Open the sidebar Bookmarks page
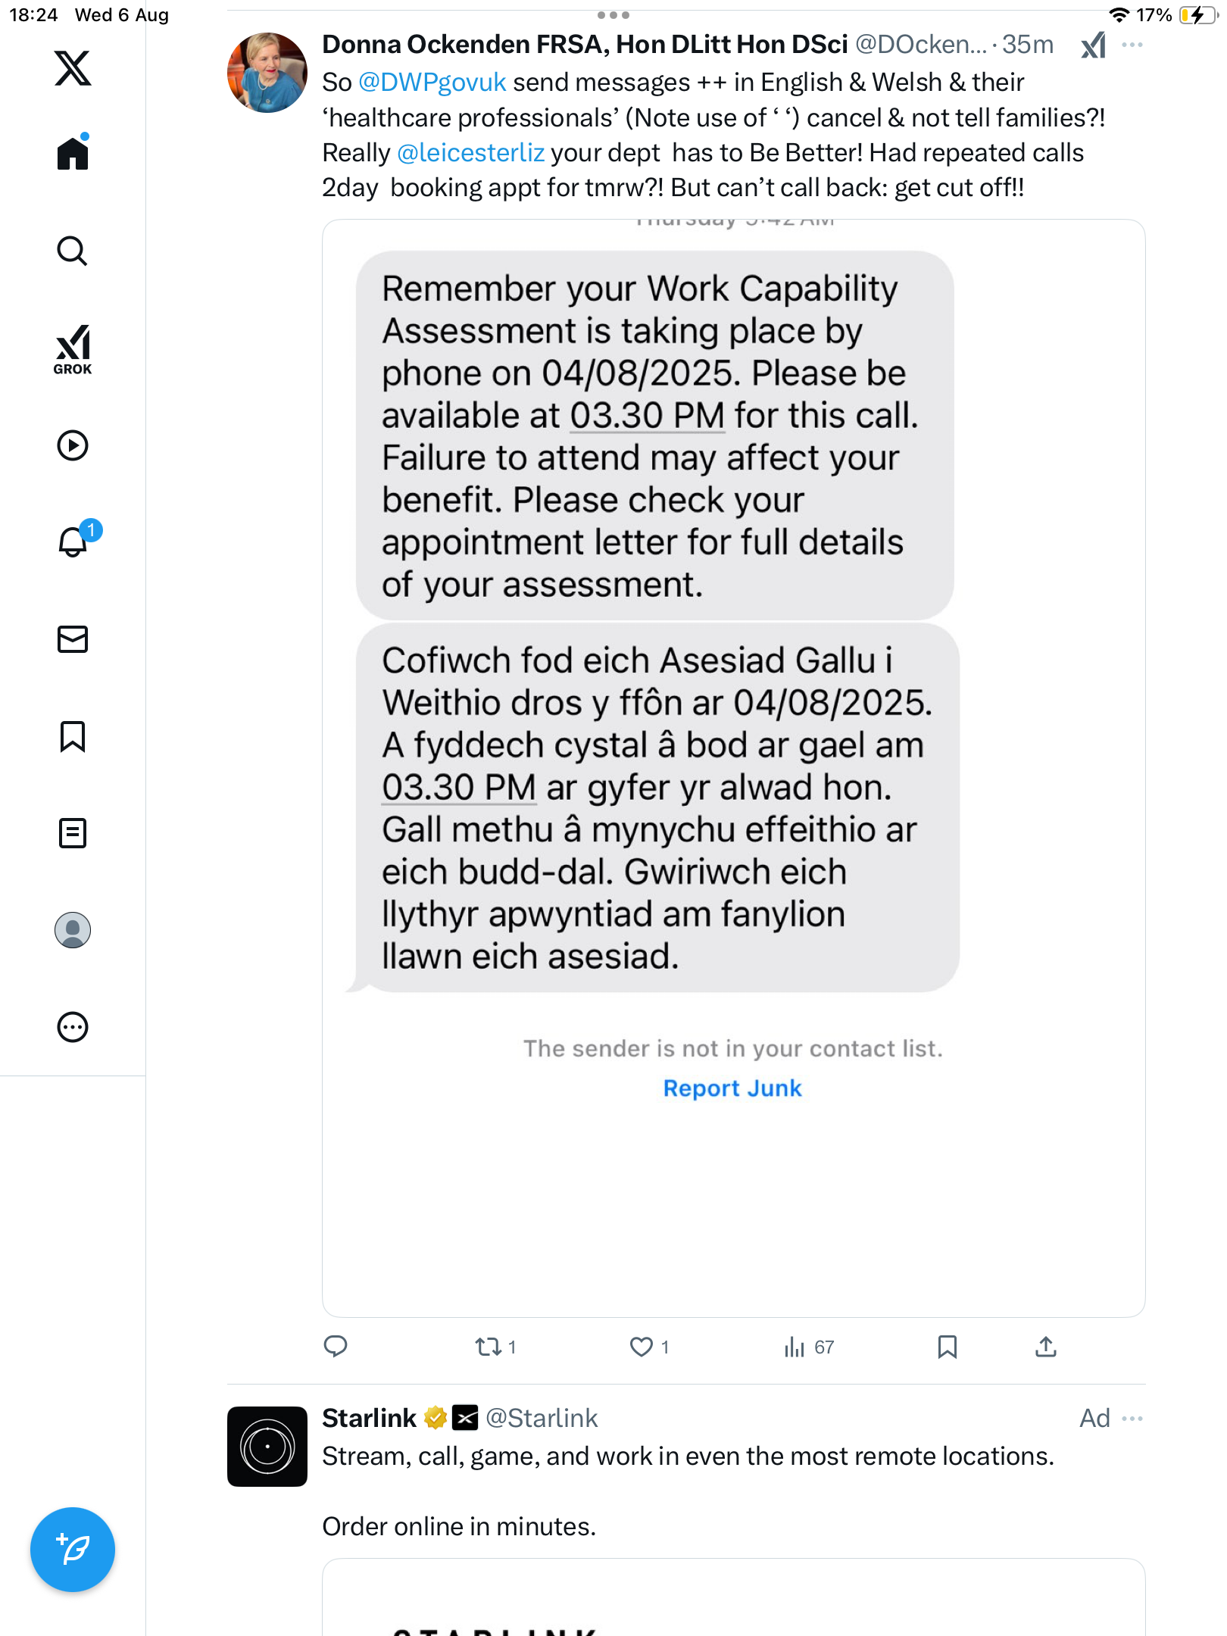Screen dimensions: 1227x1636 tap(73, 736)
